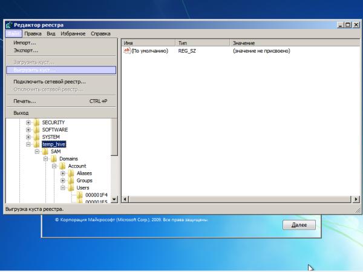Click the temp_hive folder icon

36,144
